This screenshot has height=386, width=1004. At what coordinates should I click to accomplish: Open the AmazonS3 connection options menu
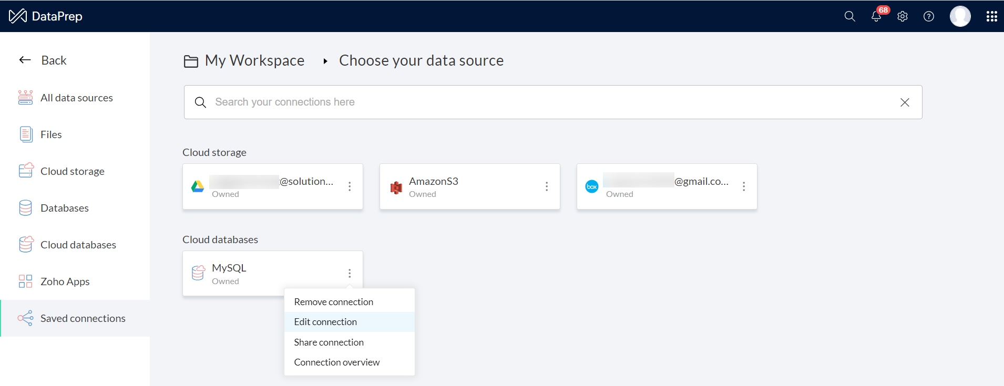[x=547, y=186]
